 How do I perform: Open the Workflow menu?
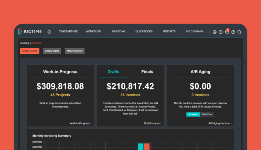click(x=93, y=32)
